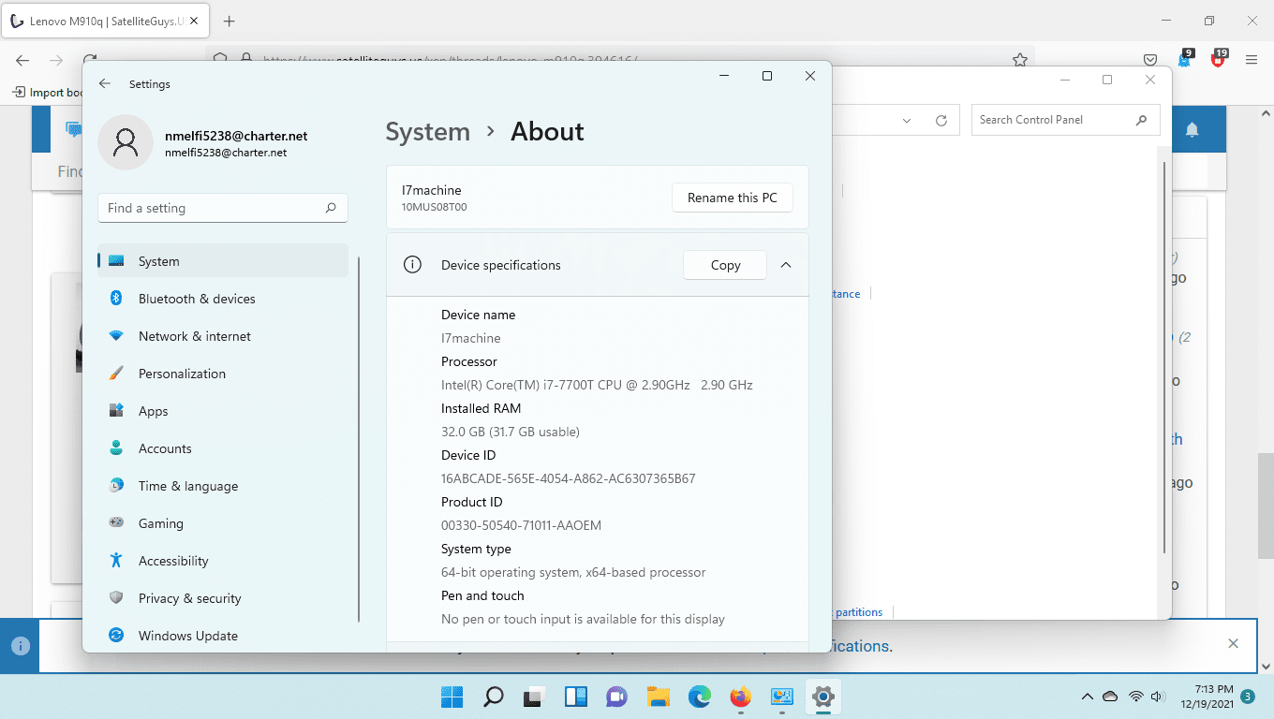This screenshot has width=1274, height=719.
Task: Open a new browser tab
Action: [x=230, y=21]
